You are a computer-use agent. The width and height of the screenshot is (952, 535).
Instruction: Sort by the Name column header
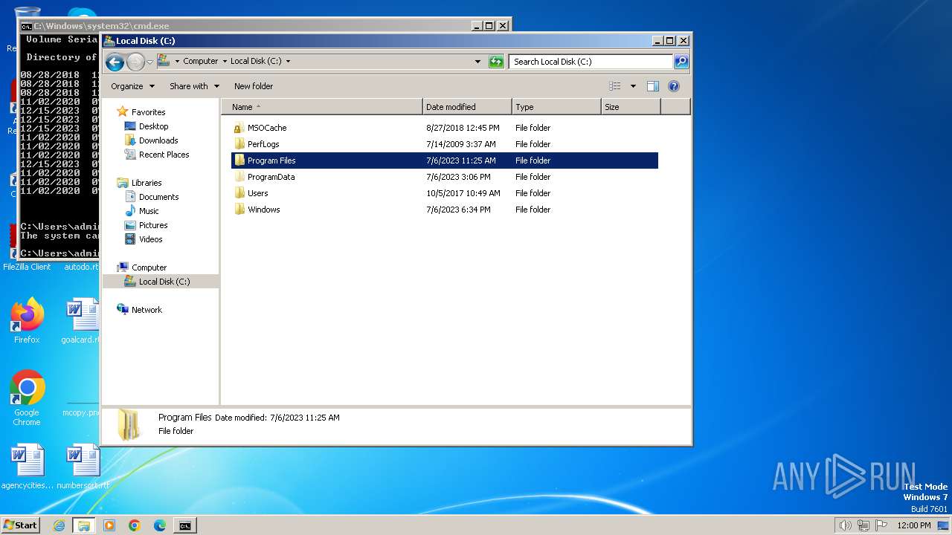click(x=322, y=107)
